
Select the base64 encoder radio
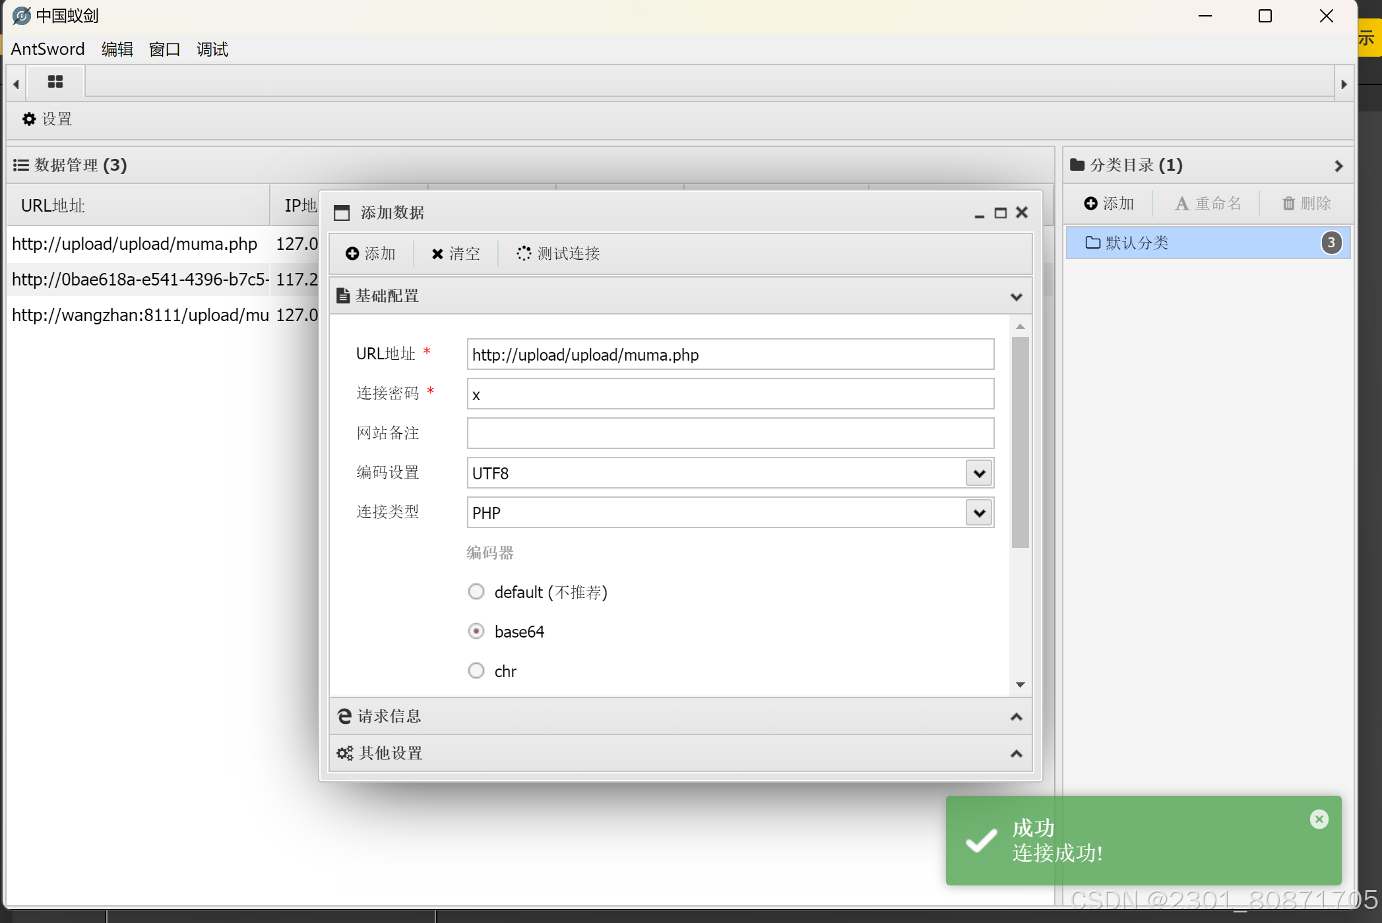pyautogui.click(x=476, y=632)
